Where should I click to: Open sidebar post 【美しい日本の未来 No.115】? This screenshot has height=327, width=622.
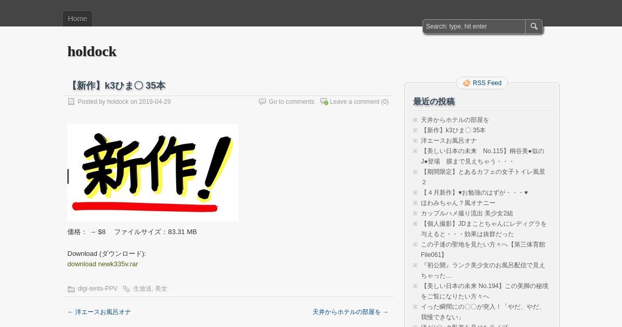click(483, 156)
